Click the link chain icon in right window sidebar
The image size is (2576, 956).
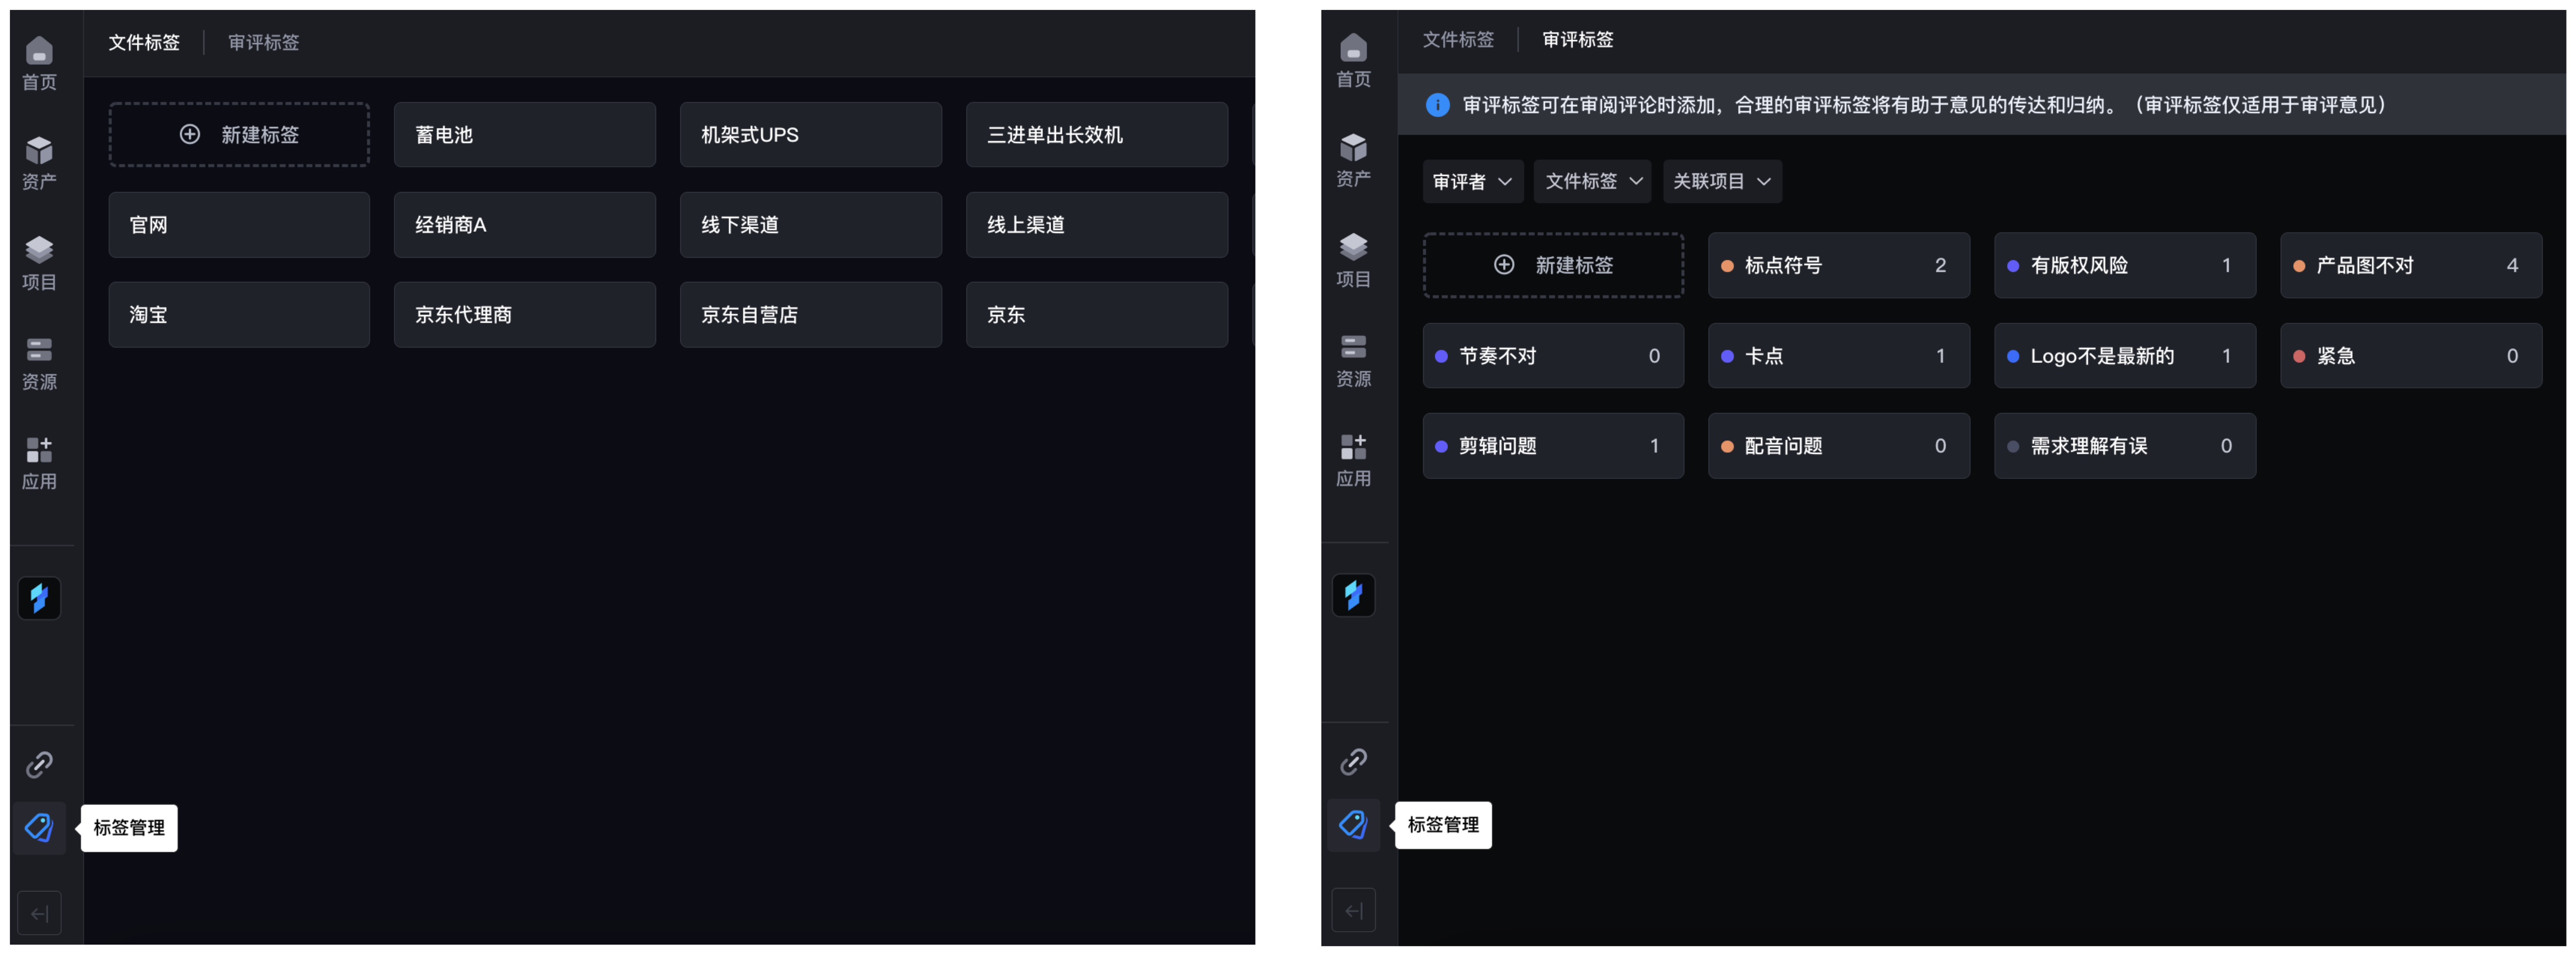1353,762
